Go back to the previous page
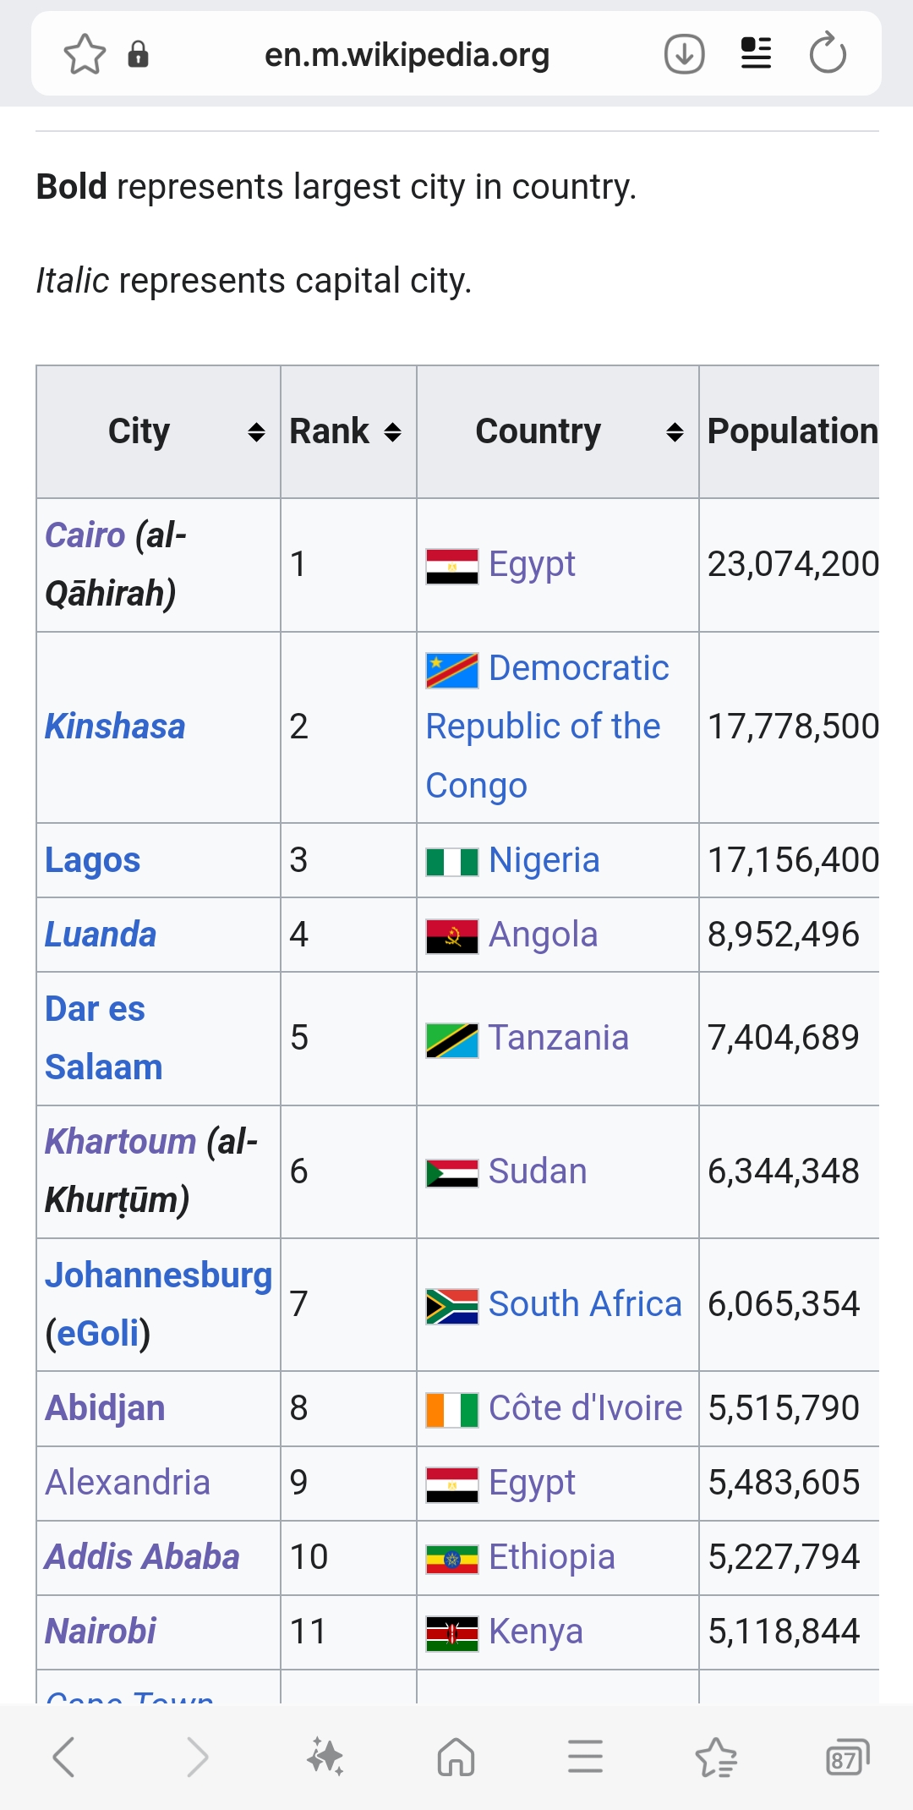The image size is (913, 1810). 64,1757
